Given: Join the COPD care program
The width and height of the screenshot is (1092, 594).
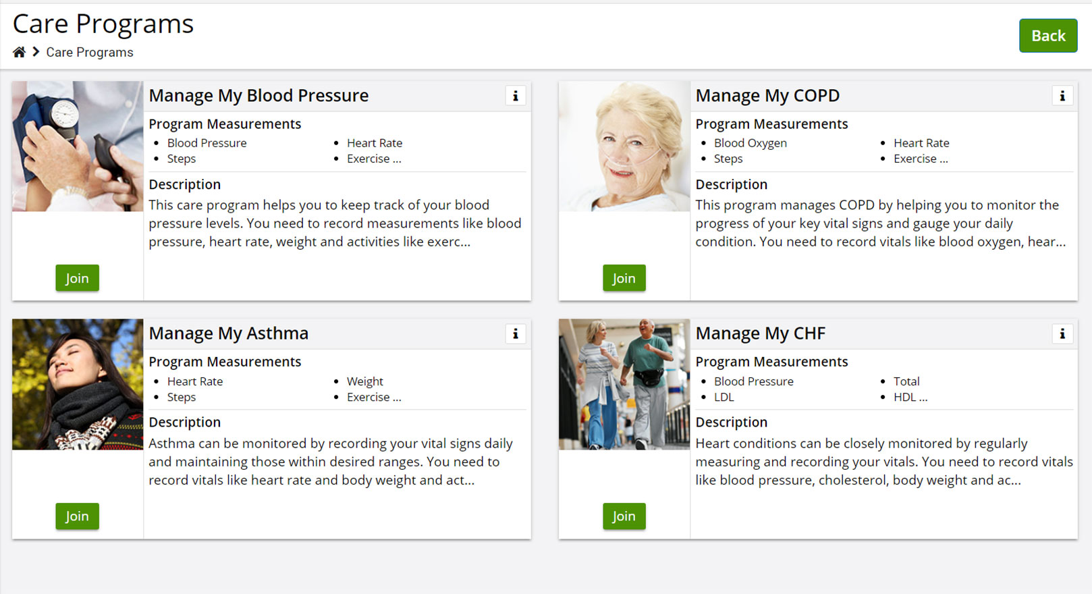Looking at the screenshot, I should [624, 278].
